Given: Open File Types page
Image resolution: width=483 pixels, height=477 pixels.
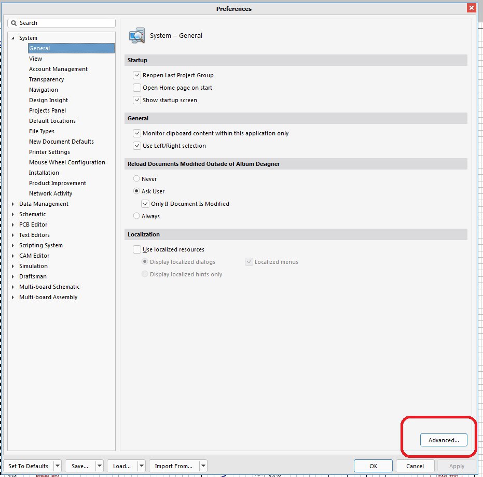Looking at the screenshot, I should (x=42, y=131).
